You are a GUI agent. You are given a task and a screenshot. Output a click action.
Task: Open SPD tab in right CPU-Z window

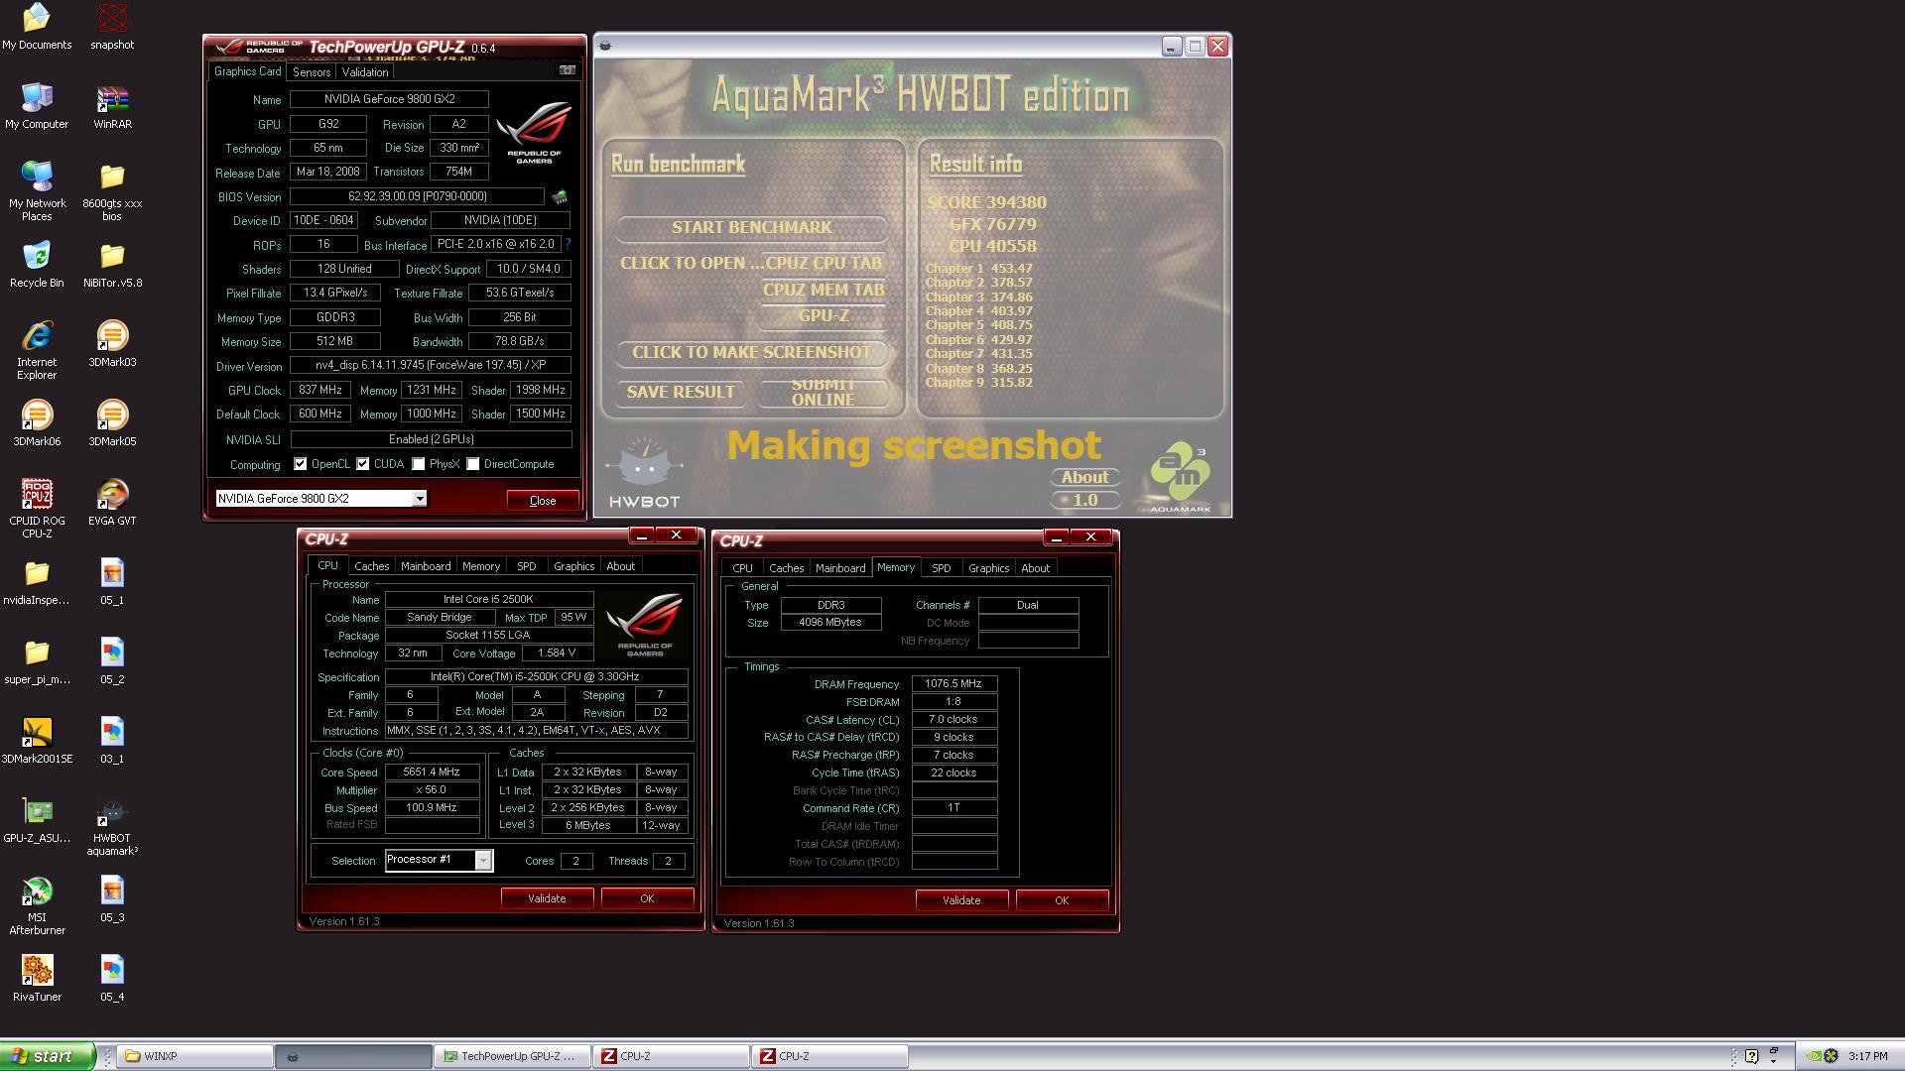[942, 568]
